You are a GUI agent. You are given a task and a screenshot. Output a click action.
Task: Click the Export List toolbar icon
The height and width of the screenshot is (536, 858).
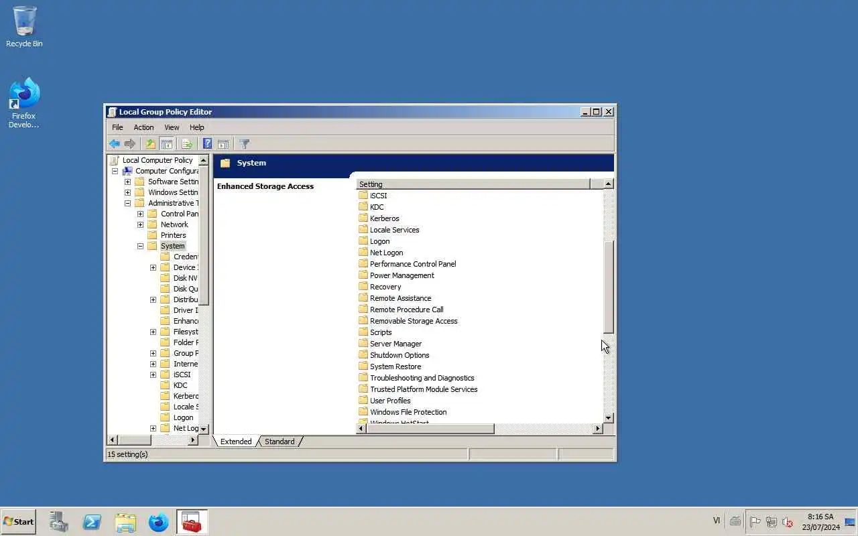187,144
